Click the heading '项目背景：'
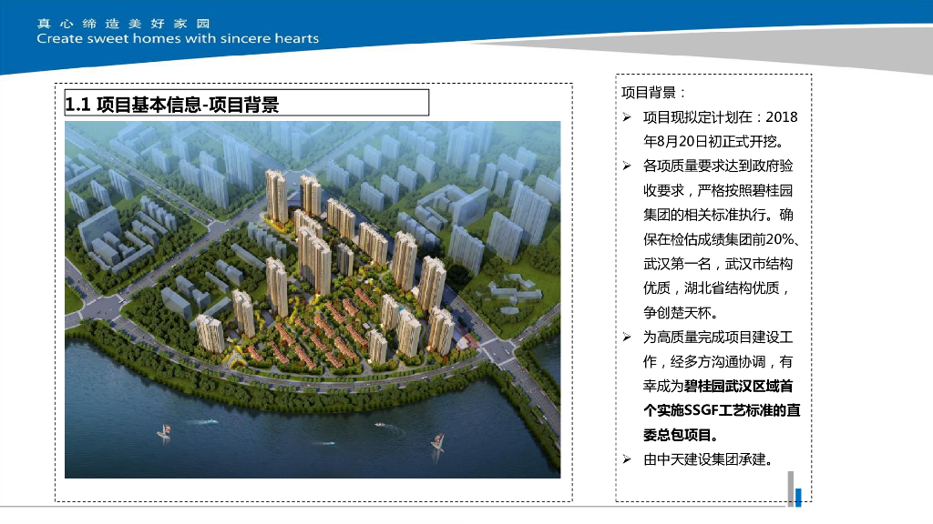Image resolution: width=933 pixels, height=524 pixels. point(653,93)
